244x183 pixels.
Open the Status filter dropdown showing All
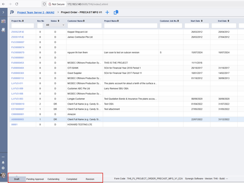[55, 25]
